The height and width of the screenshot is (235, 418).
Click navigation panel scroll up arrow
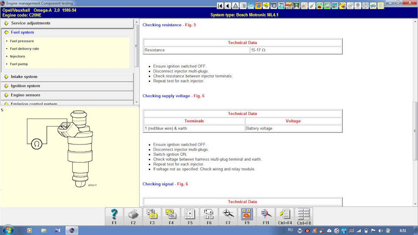pyautogui.click(x=136, y=22)
